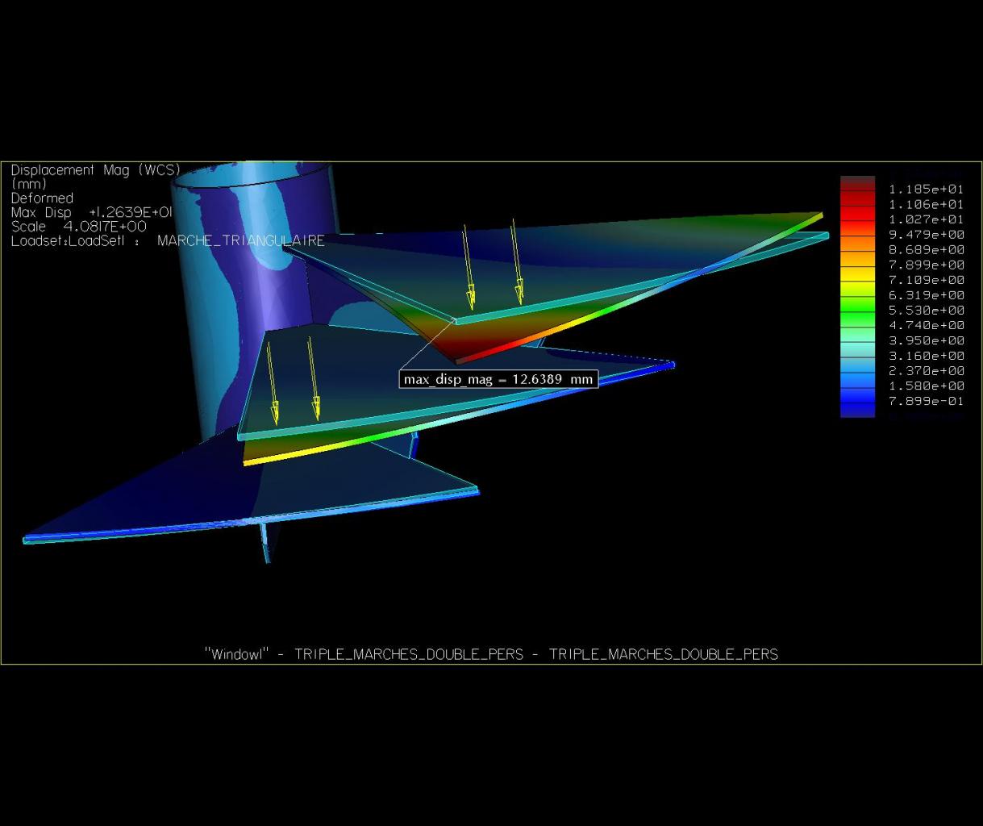Select the legend value 7.109e+00

point(926,280)
